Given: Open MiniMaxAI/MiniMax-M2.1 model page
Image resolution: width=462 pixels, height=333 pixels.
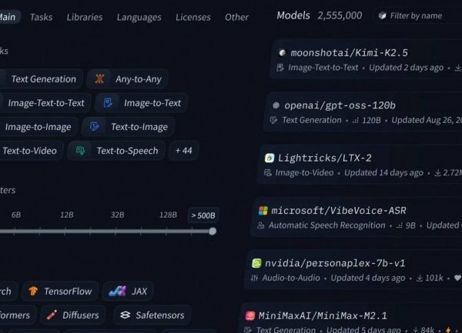Looking at the screenshot, I should 323,316.
